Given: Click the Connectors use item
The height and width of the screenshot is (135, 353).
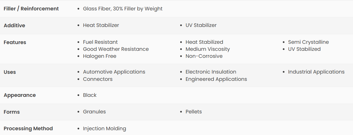Looking at the screenshot, I should point(98,79).
